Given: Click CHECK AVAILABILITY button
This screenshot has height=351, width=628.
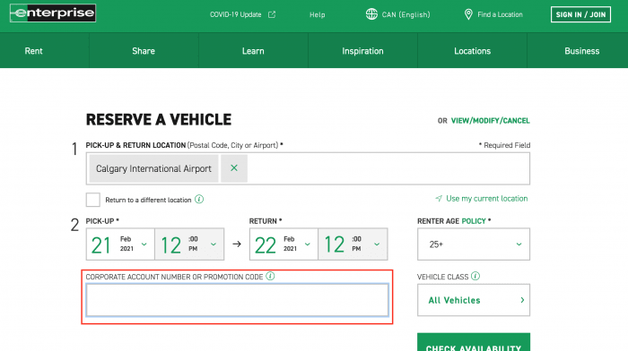Looking at the screenshot, I should [474, 342].
